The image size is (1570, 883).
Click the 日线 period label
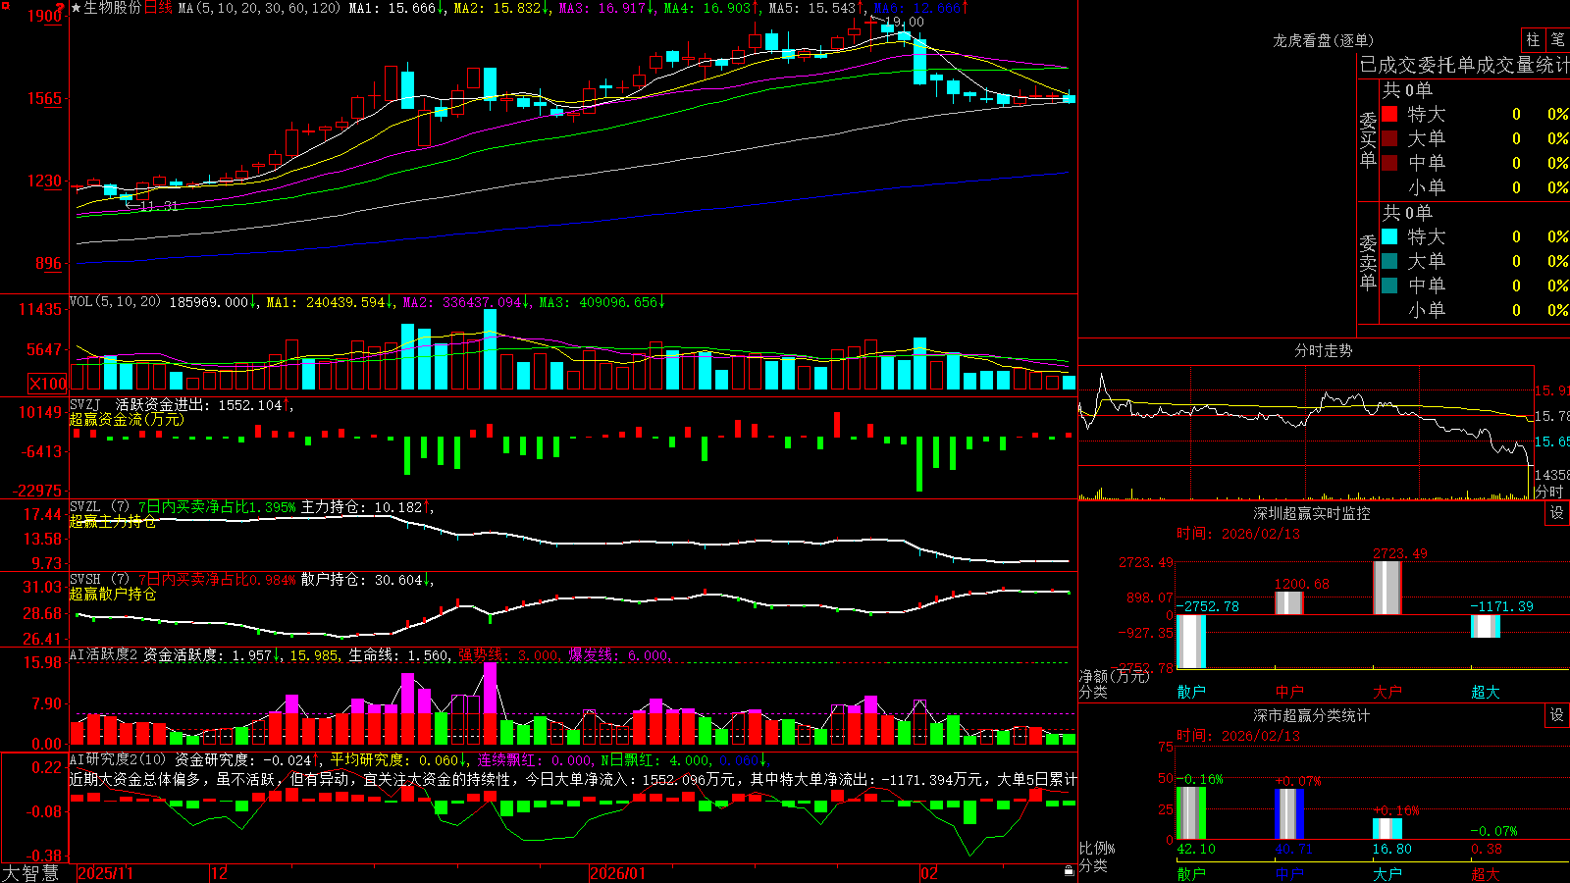coord(158,8)
